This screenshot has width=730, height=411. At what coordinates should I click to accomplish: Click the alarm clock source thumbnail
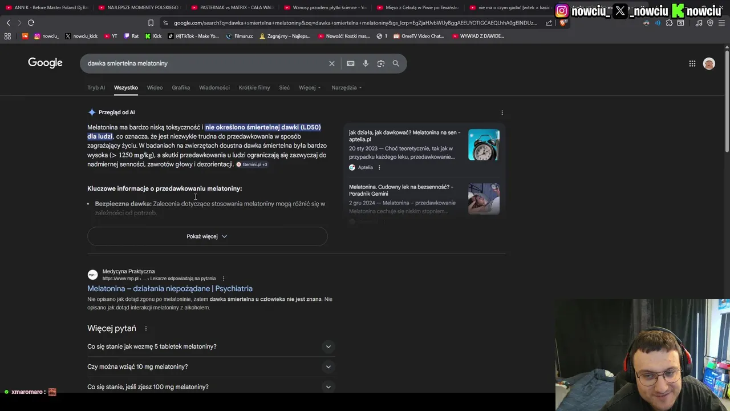[x=484, y=144]
